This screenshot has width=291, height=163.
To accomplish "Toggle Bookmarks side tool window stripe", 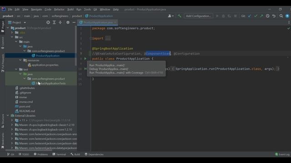I will coord(3,140).
